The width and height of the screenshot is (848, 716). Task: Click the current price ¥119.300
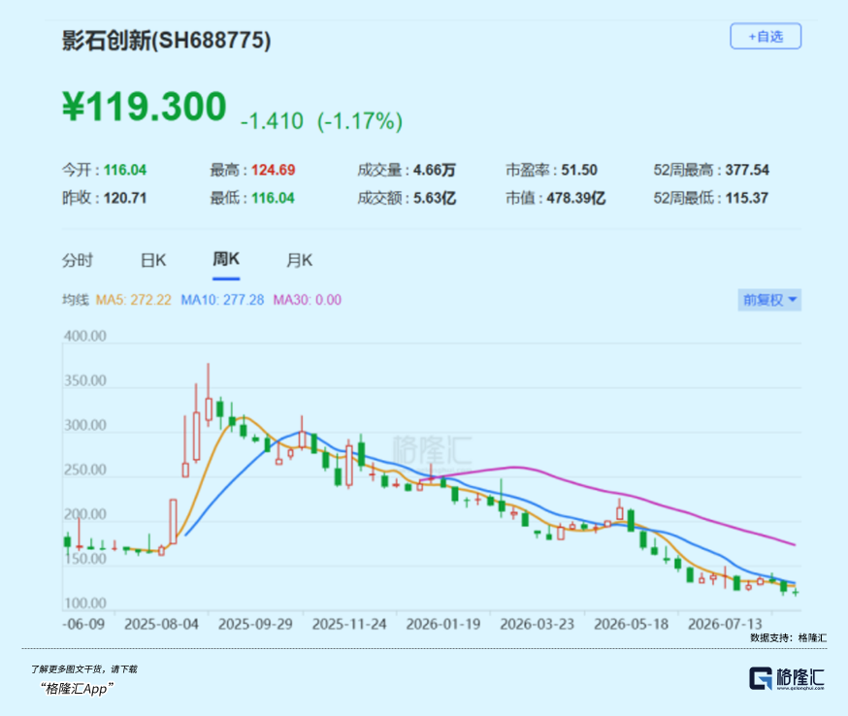pyautogui.click(x=145, y=107)
